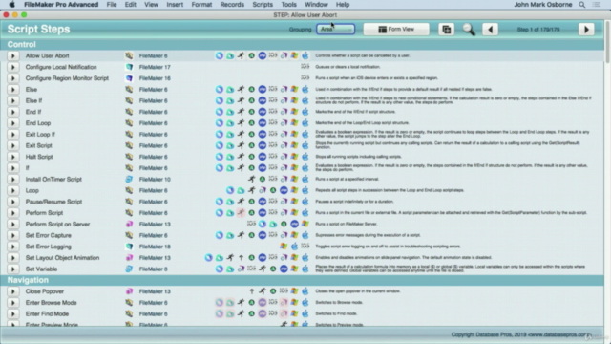This screenshot has width=611, height=344.
Task: Click cloud compatibility icon in Else row
Action: [230, 89]
